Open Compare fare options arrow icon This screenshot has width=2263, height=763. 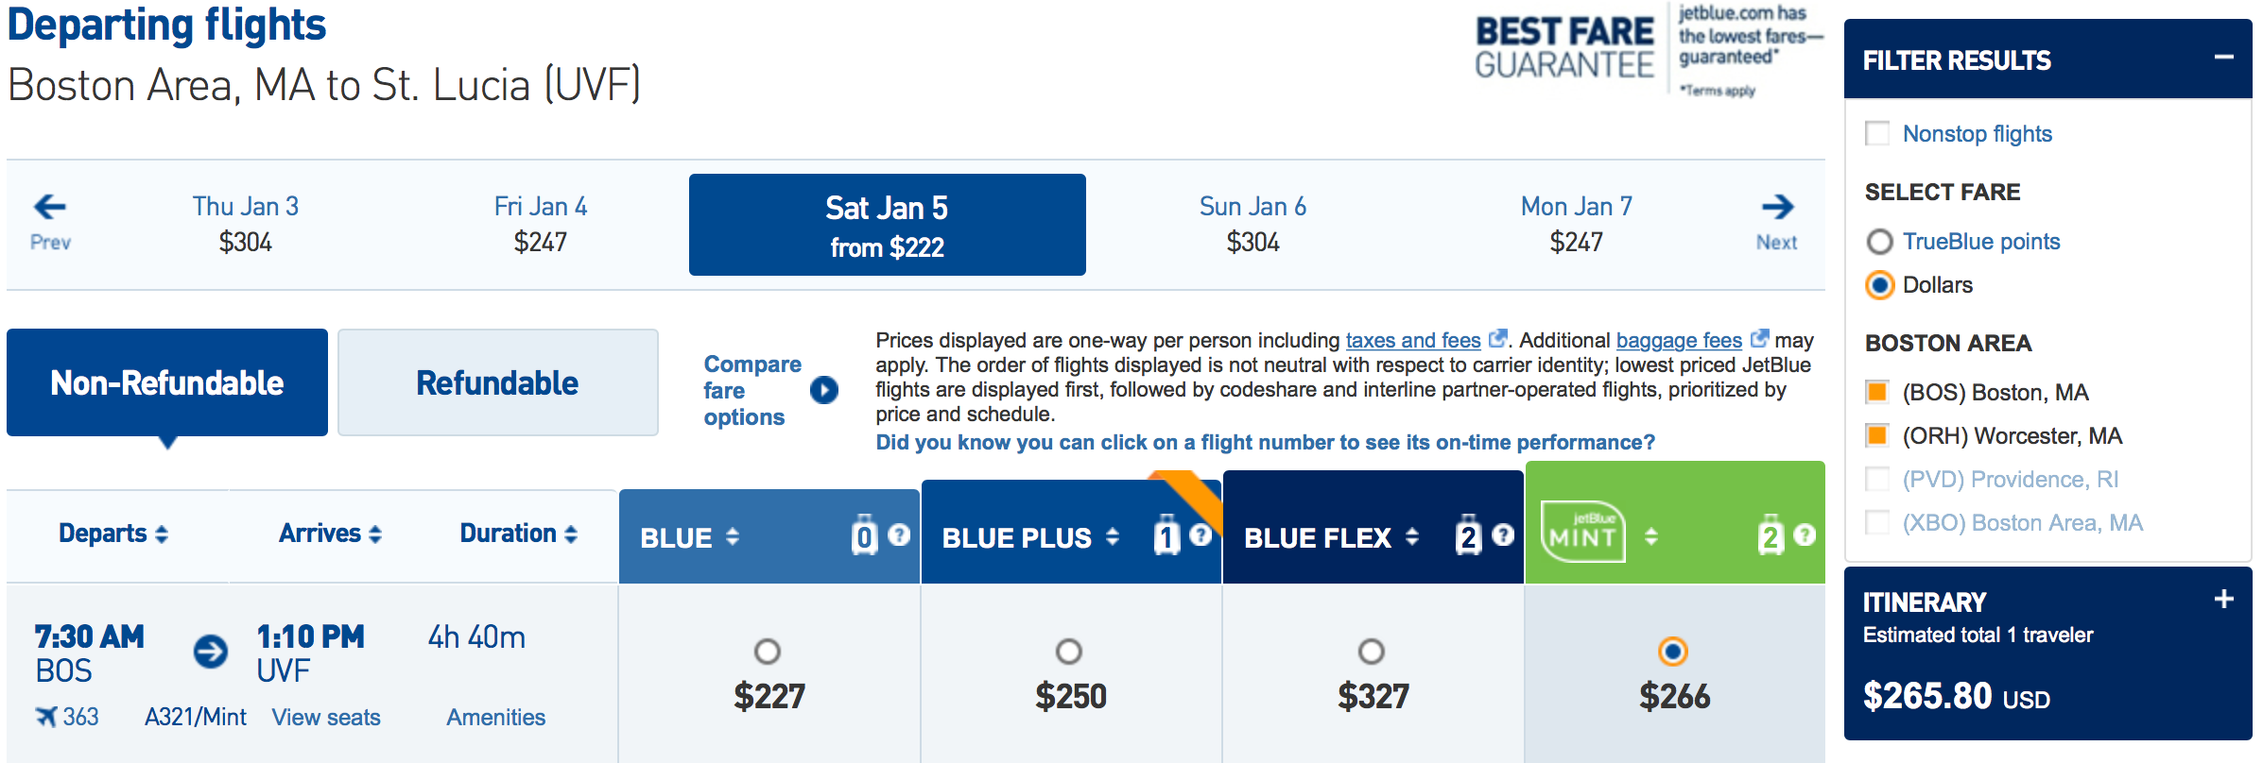click(x=824, y=390)
